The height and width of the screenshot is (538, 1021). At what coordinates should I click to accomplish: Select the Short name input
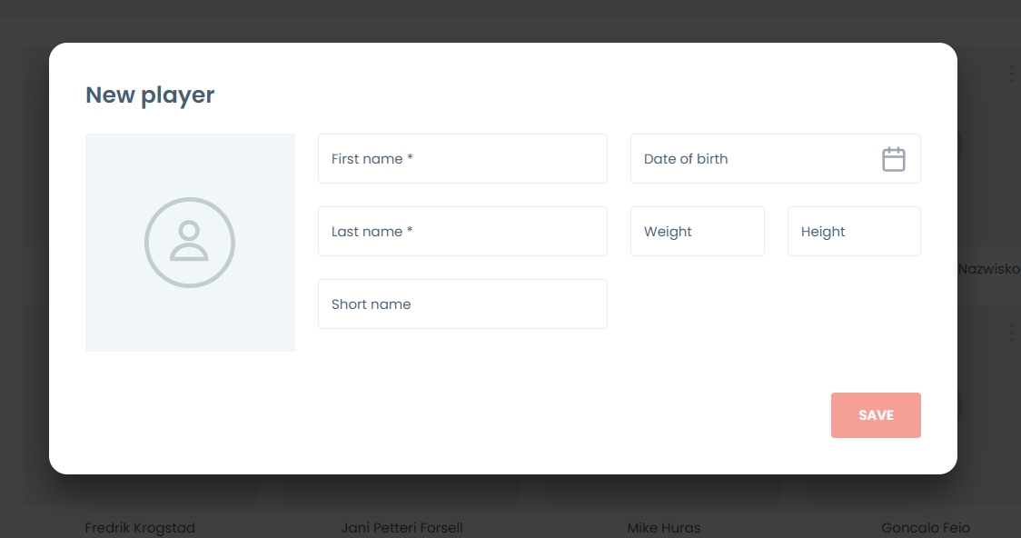(462, 304)
